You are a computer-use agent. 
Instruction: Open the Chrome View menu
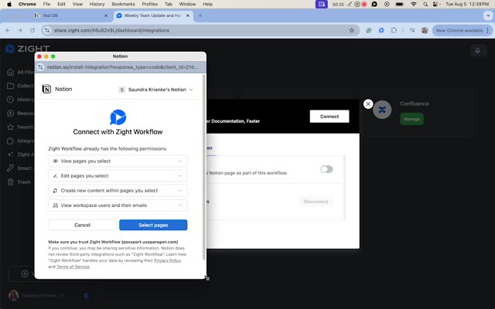77,4
